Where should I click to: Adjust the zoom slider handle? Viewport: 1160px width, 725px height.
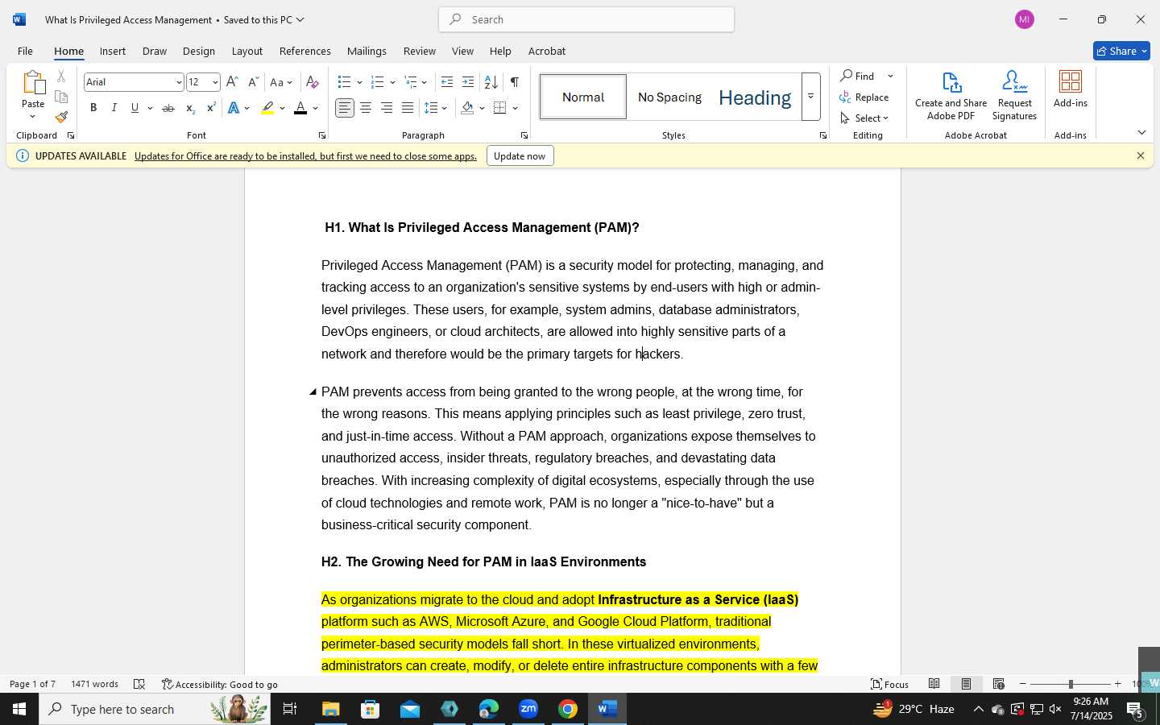coord(1071,684)
